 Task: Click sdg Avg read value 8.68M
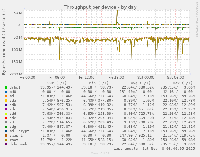(x=130, y=127)
